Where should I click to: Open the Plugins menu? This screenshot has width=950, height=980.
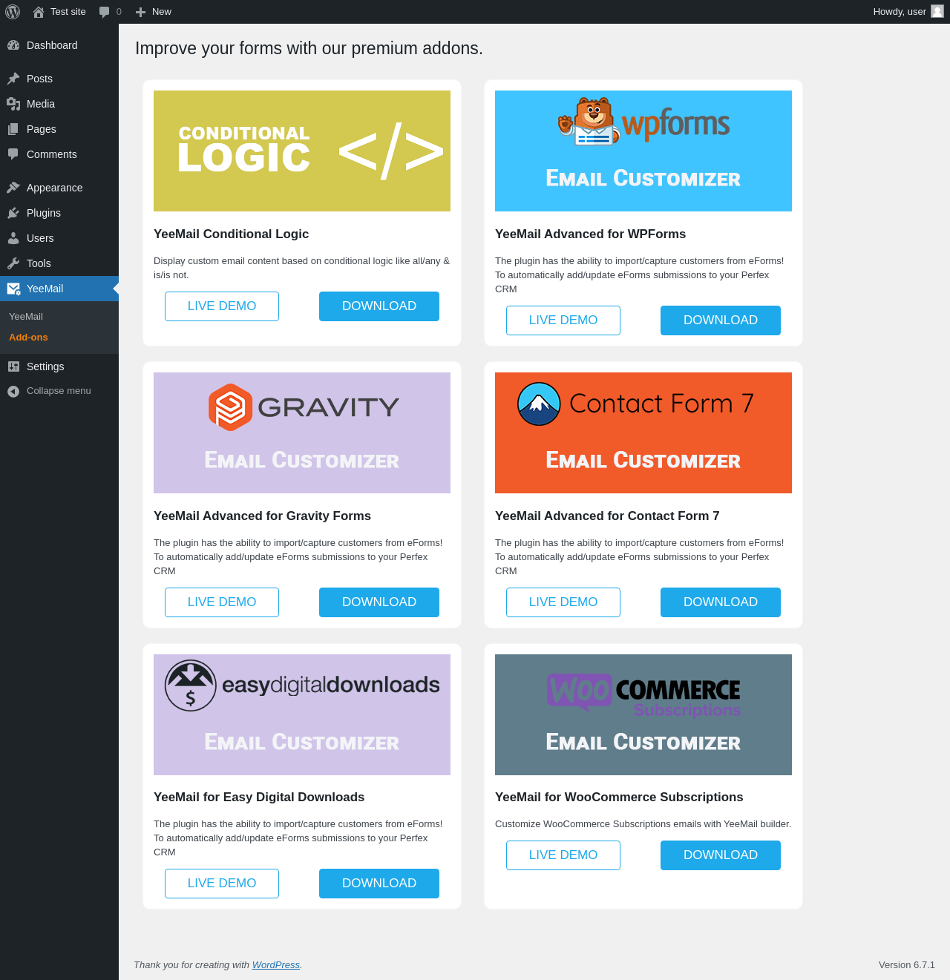[x=59, y=213]
